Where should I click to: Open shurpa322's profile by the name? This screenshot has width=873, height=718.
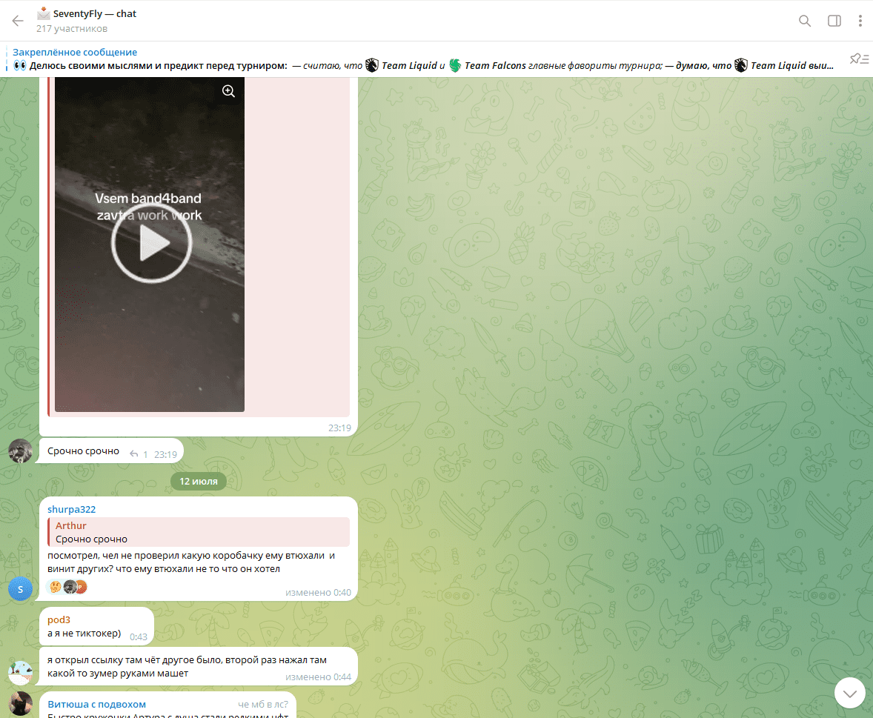click(71, 509)
